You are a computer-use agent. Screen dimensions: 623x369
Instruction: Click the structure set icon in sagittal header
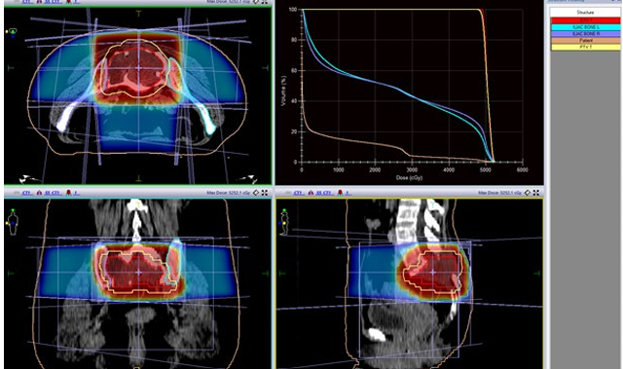point(311,193)
